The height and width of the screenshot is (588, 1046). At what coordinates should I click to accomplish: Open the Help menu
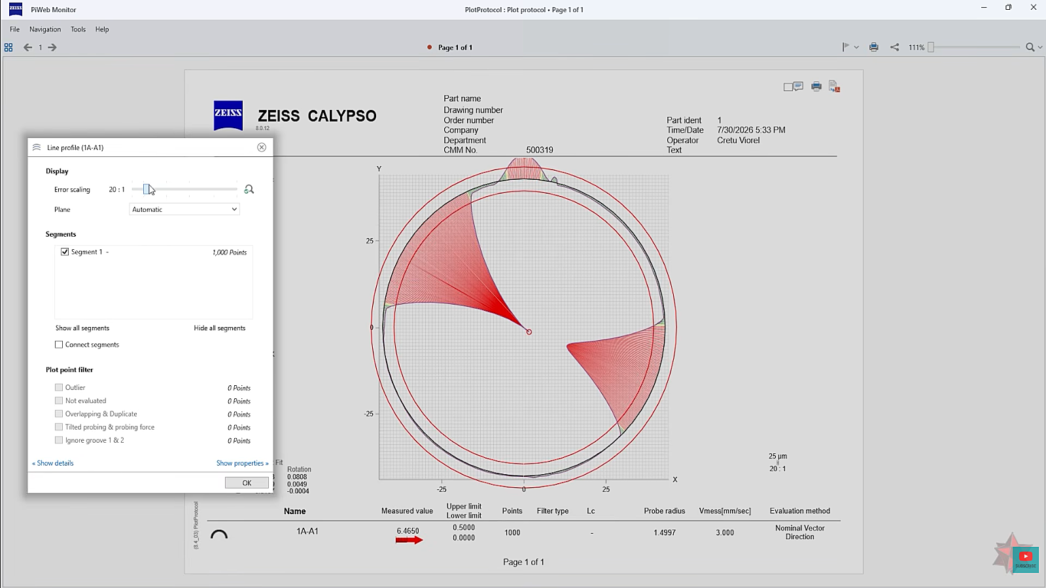[x=102, y=29]
